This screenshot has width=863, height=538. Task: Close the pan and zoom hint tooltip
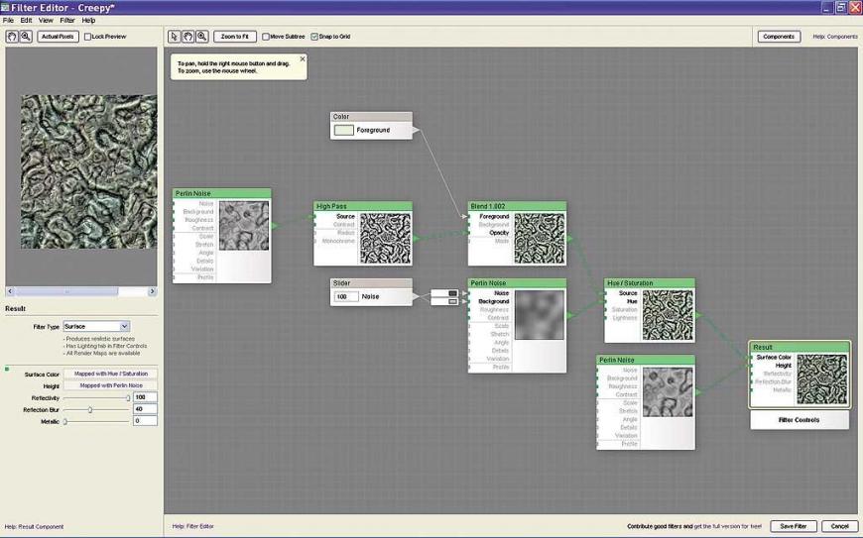tap(303, 58)
